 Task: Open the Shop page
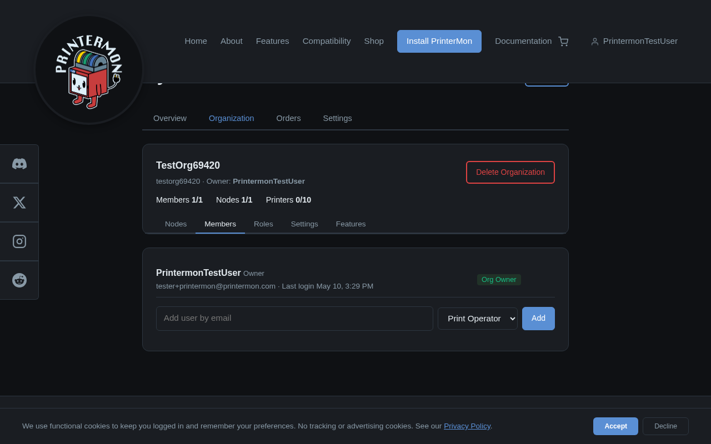pos(374,41)
